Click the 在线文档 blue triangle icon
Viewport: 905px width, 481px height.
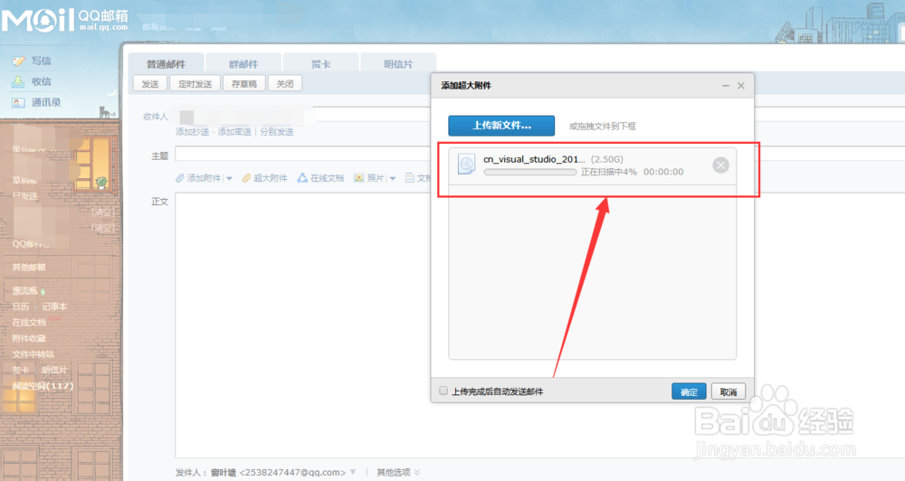302,178
